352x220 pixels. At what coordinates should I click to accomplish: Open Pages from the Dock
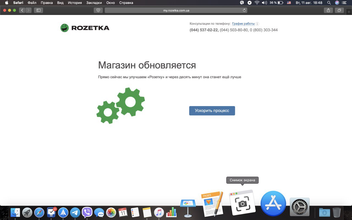212,204
